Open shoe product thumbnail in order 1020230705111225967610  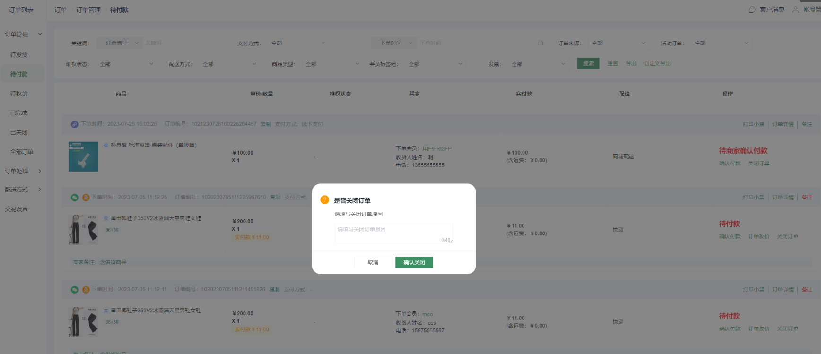(83, 230)
